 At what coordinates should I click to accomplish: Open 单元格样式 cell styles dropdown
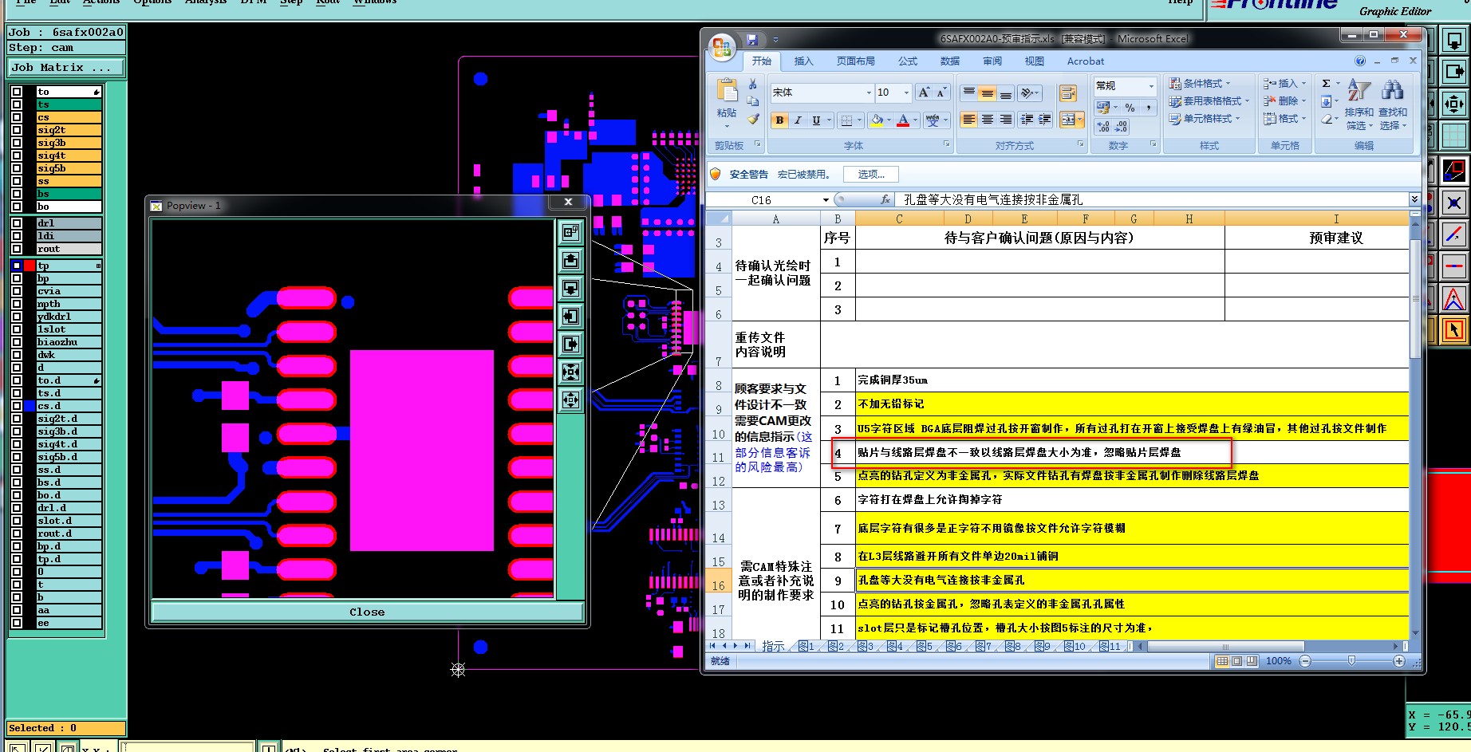pos(1205,119)
